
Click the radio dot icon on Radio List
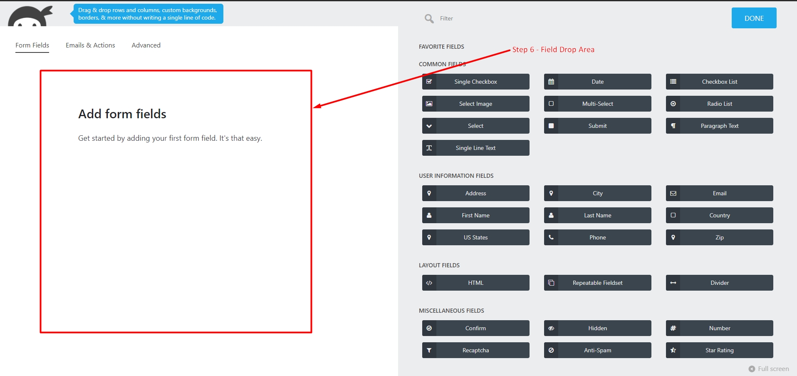click(x=673, y=104)
